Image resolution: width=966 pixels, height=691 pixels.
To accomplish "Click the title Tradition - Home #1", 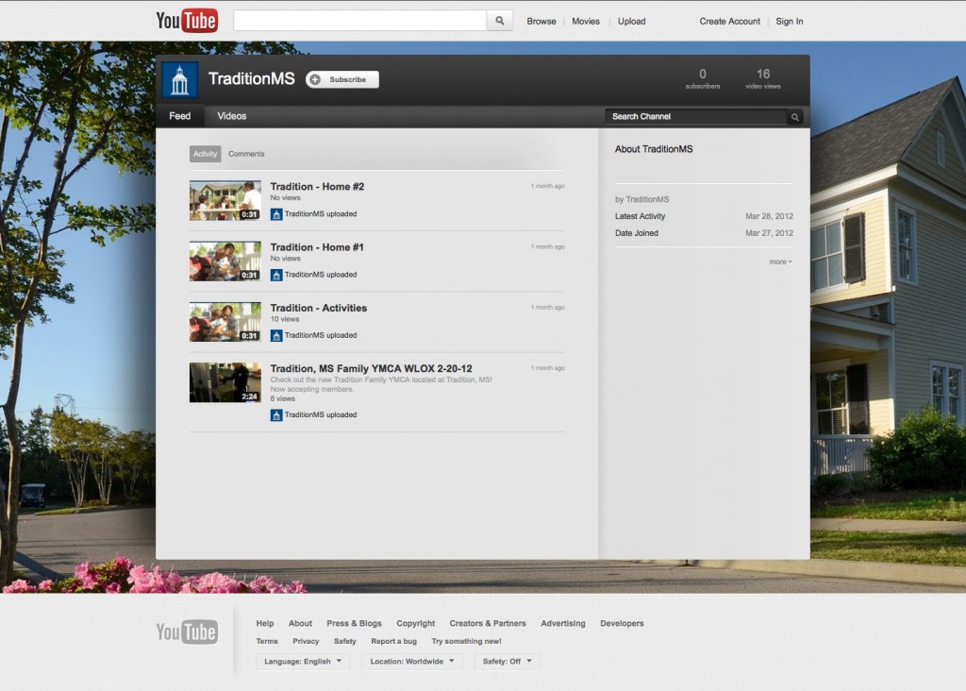I will 317,247.
